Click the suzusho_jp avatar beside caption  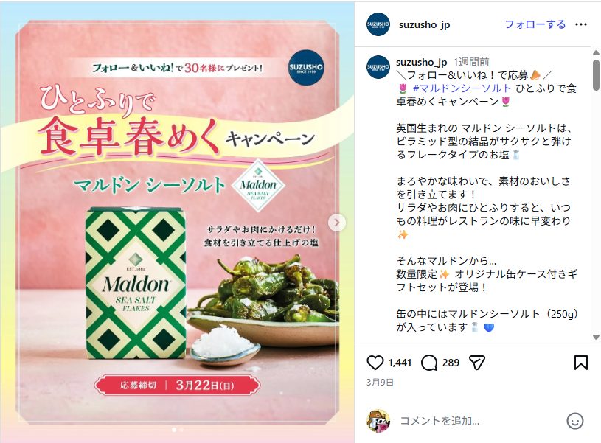378,67
